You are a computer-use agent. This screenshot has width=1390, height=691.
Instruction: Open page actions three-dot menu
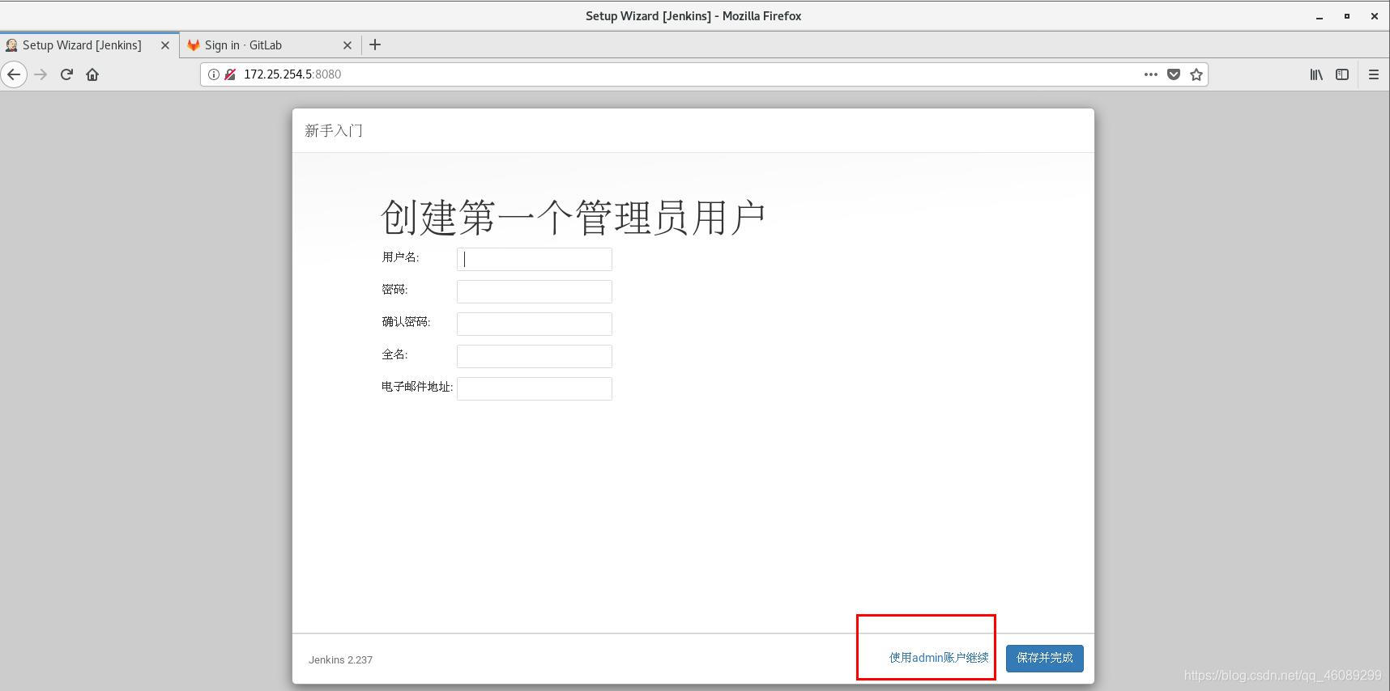pos(1150,74)
